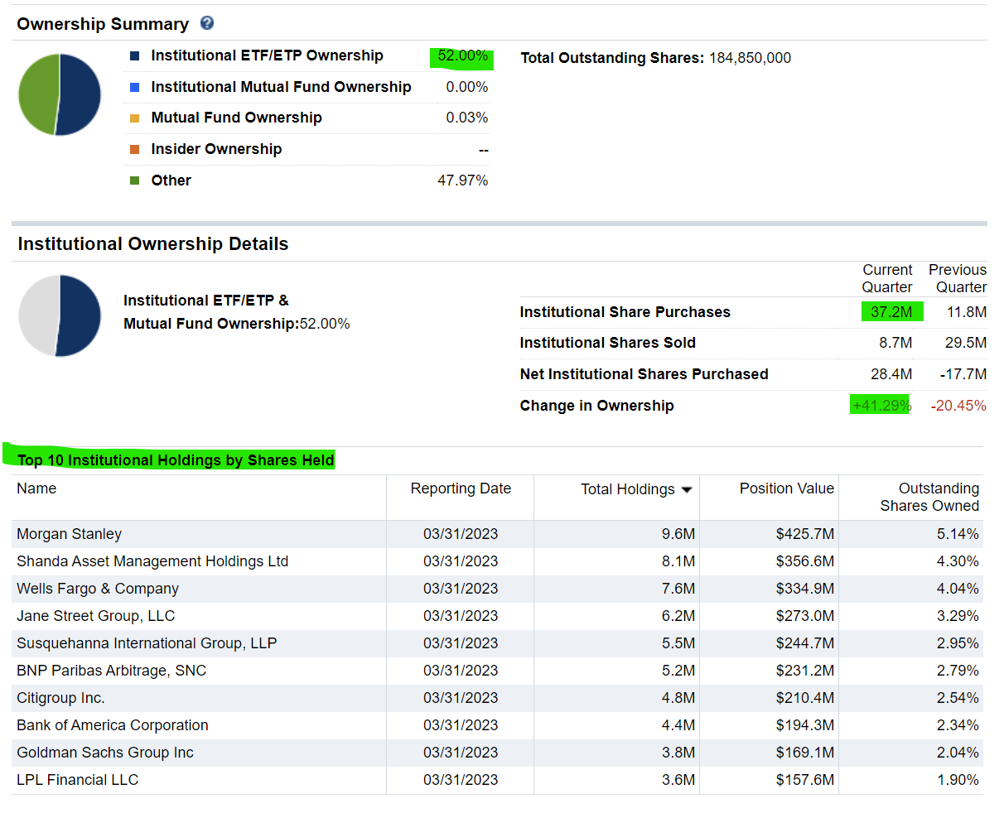Select Shanda Asset Management Holdings Ltd

[x=152, y=561]
